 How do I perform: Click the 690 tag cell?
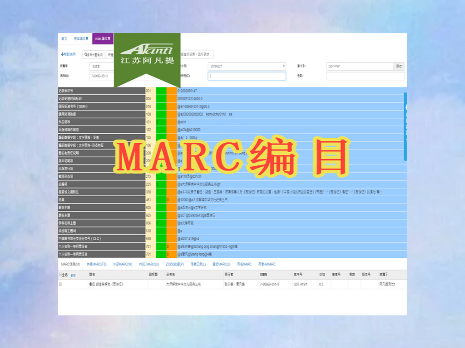[150, 238]
